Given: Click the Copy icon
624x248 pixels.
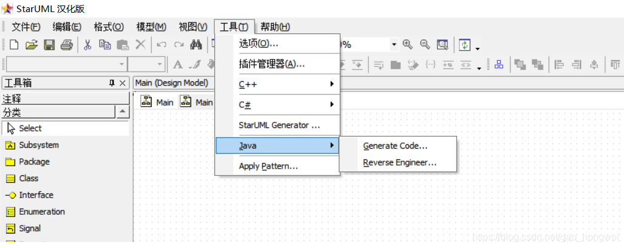Looking at the screenshot, I should [105, 44].
